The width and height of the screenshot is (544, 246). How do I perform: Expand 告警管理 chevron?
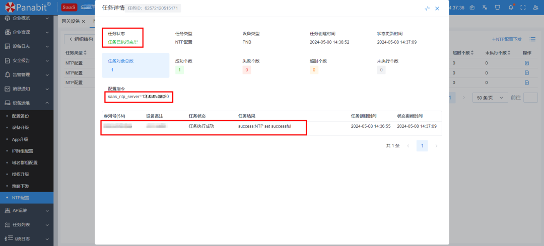tap(47, 74)
